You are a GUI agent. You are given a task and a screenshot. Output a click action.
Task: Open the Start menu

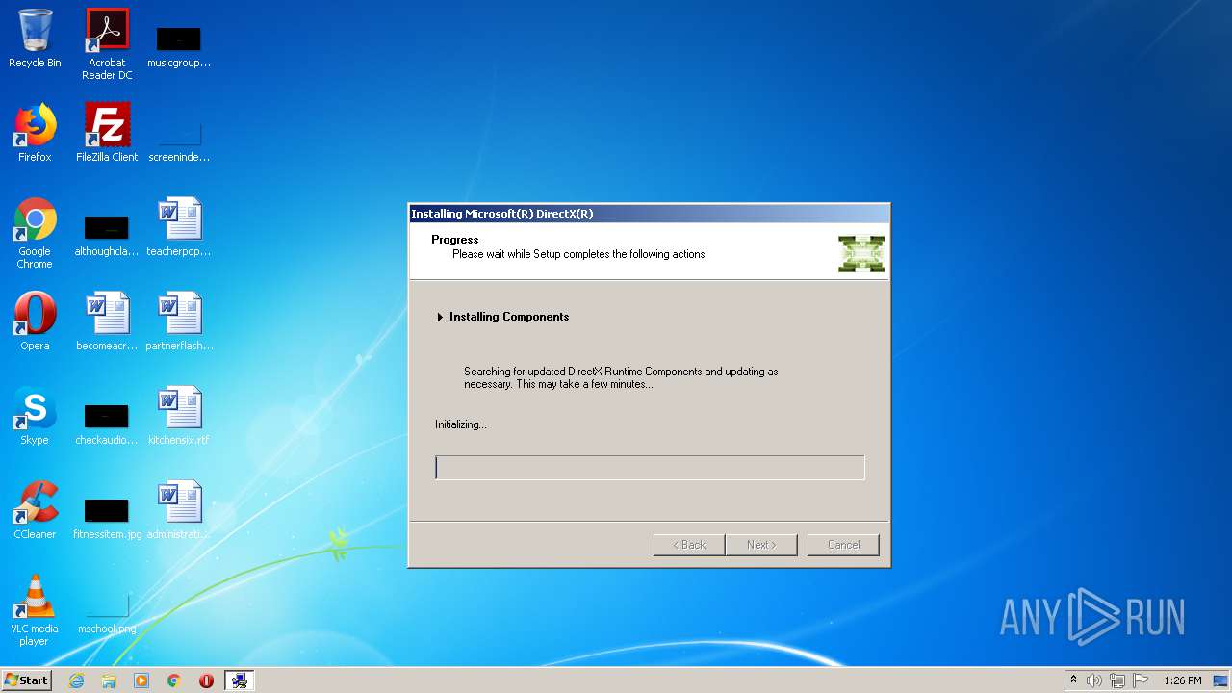(26, 680)
